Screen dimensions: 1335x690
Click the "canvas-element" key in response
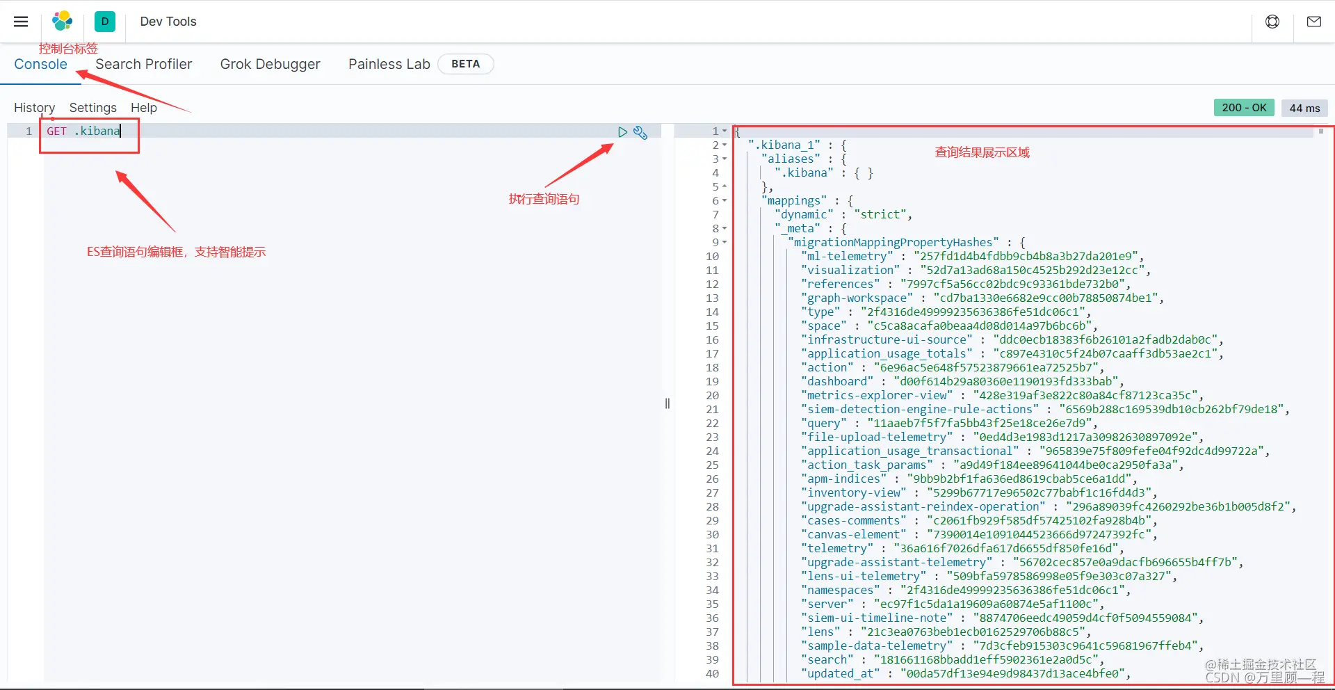(x=853, y=534)
